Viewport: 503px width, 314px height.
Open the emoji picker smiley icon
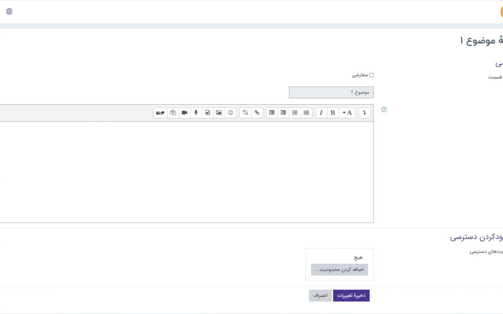click(x=231, y=113)
